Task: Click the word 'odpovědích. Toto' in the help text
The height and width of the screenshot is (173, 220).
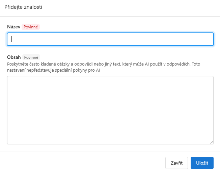Action: click(x=183, y=64)
